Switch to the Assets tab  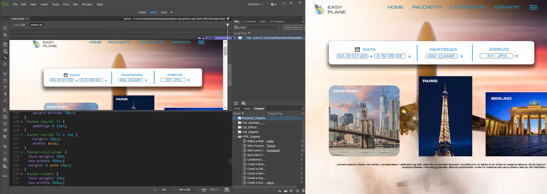pyautogui.click(x=247, y=109)
